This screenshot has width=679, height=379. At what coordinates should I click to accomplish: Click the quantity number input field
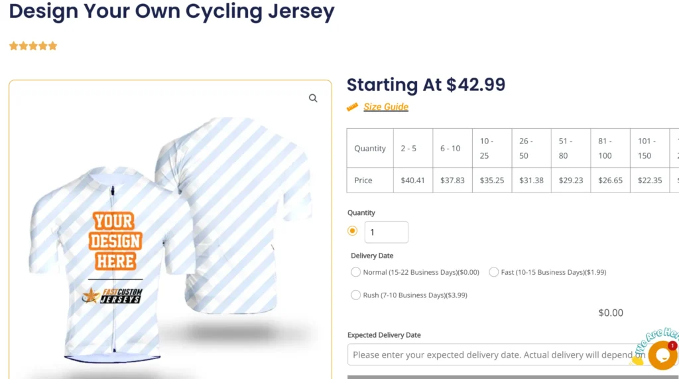(x=386, y=232)
